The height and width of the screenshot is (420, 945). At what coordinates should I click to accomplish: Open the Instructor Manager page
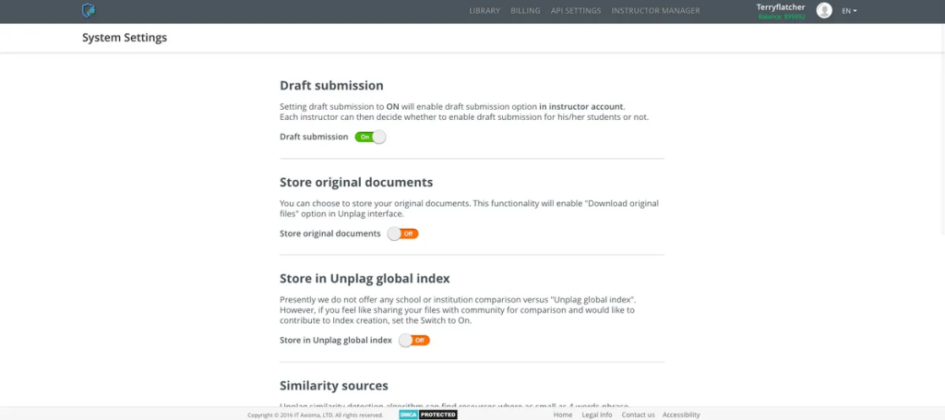pos(656,11)
